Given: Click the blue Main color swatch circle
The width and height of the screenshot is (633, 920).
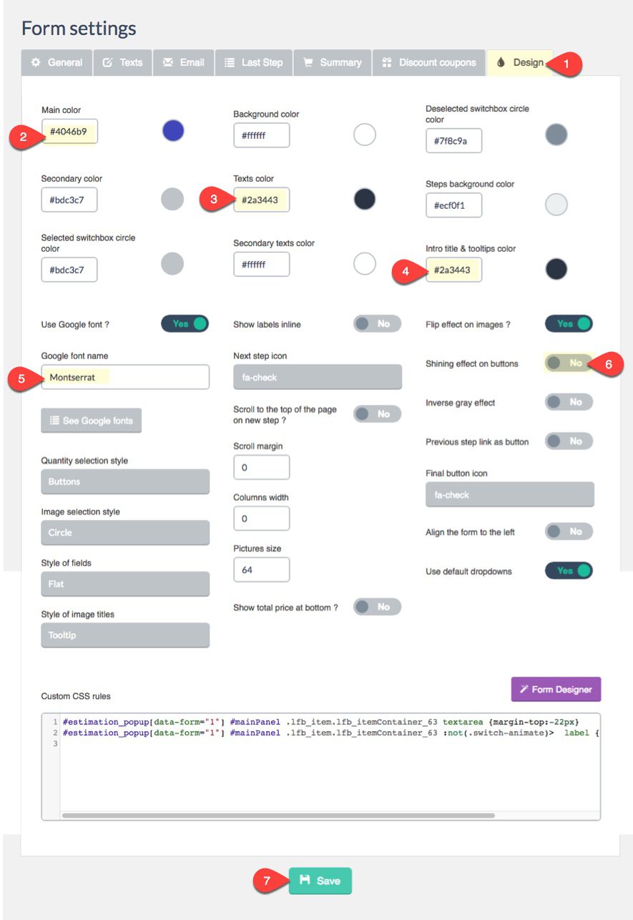Looking at the screenshot, I should click(x=172, y=131).
